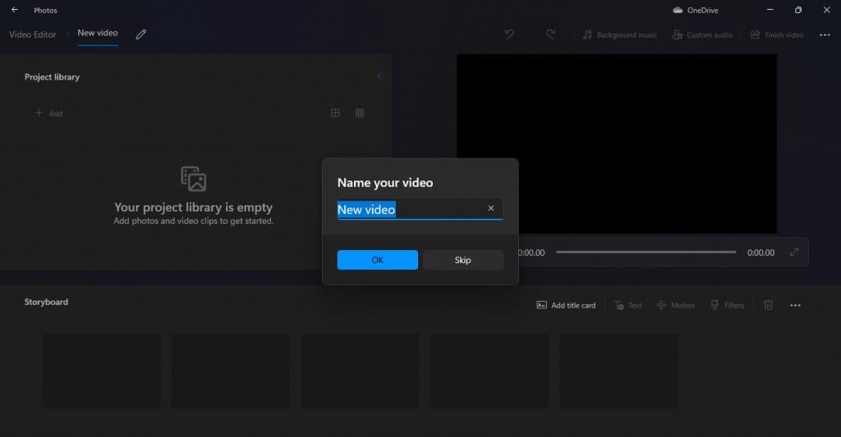Screen dimensions: 841x437
Task: Click the Redo arrow icon
Action: pyautogui.click(x=550, y=34)
